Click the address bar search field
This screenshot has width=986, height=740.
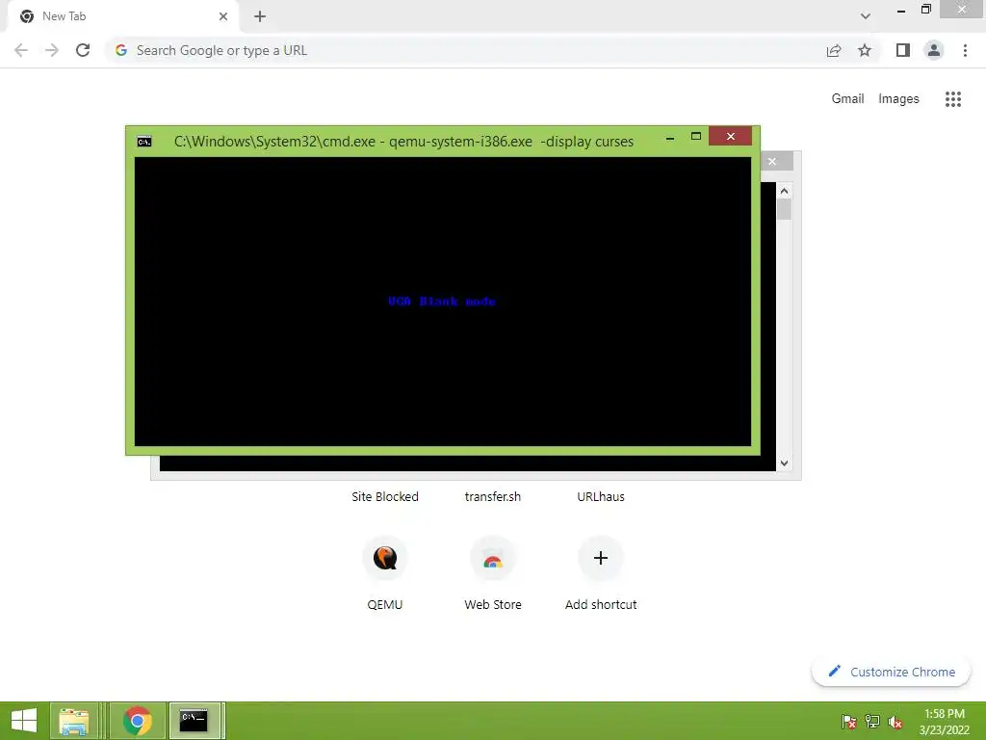click(465, 50)
